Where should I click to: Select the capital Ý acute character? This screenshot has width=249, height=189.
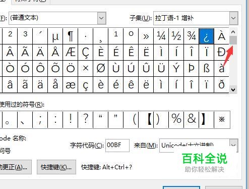click(x=176, y=68)
